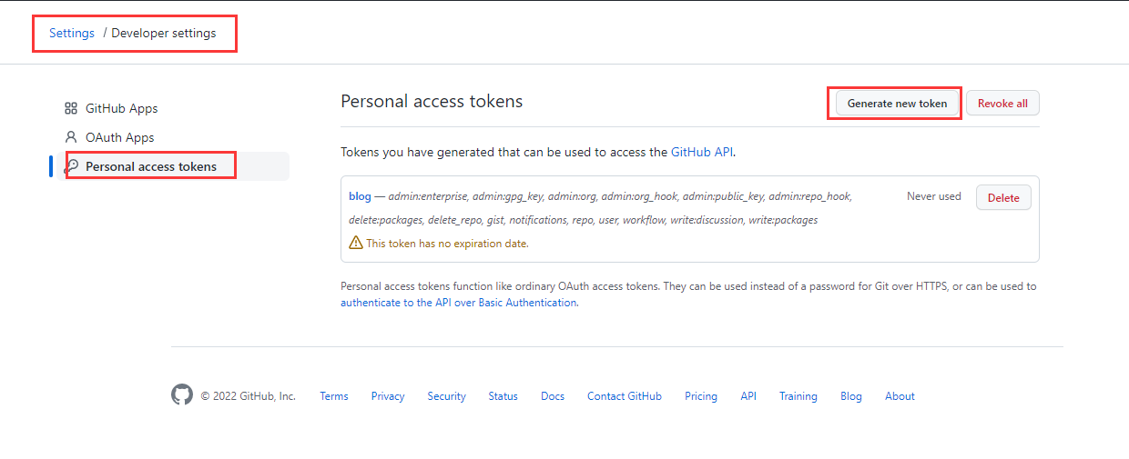Open the Privacy footer link
The image size is (1129, 459).
point(388,396)
